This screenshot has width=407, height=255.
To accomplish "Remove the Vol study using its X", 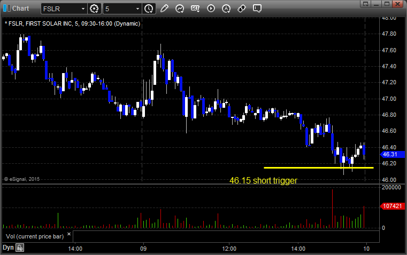I will [69, 234].
